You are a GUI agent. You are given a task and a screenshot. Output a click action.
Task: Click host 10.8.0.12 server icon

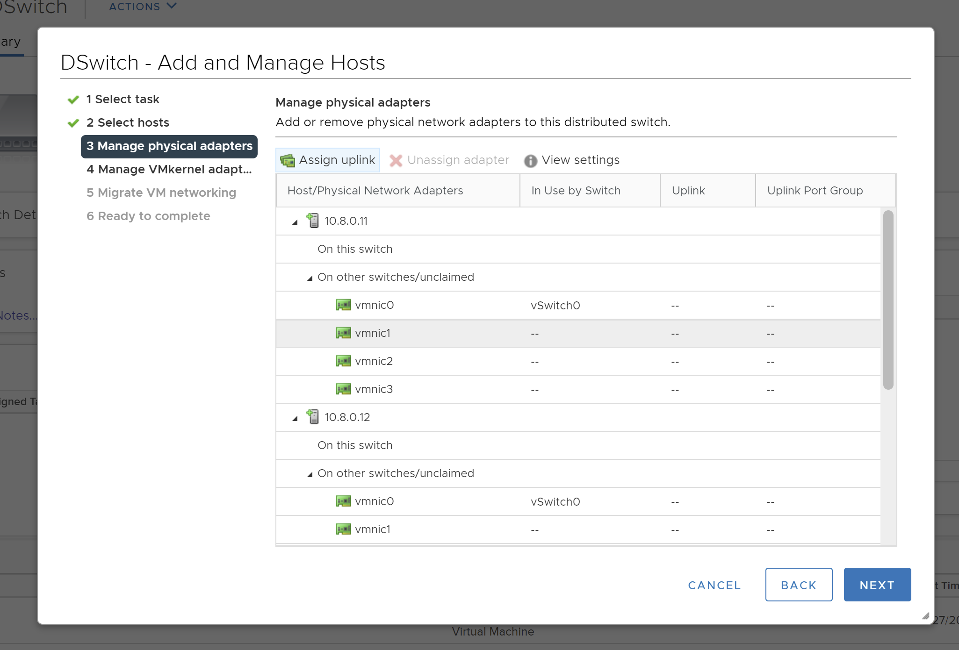click(313, 417)
